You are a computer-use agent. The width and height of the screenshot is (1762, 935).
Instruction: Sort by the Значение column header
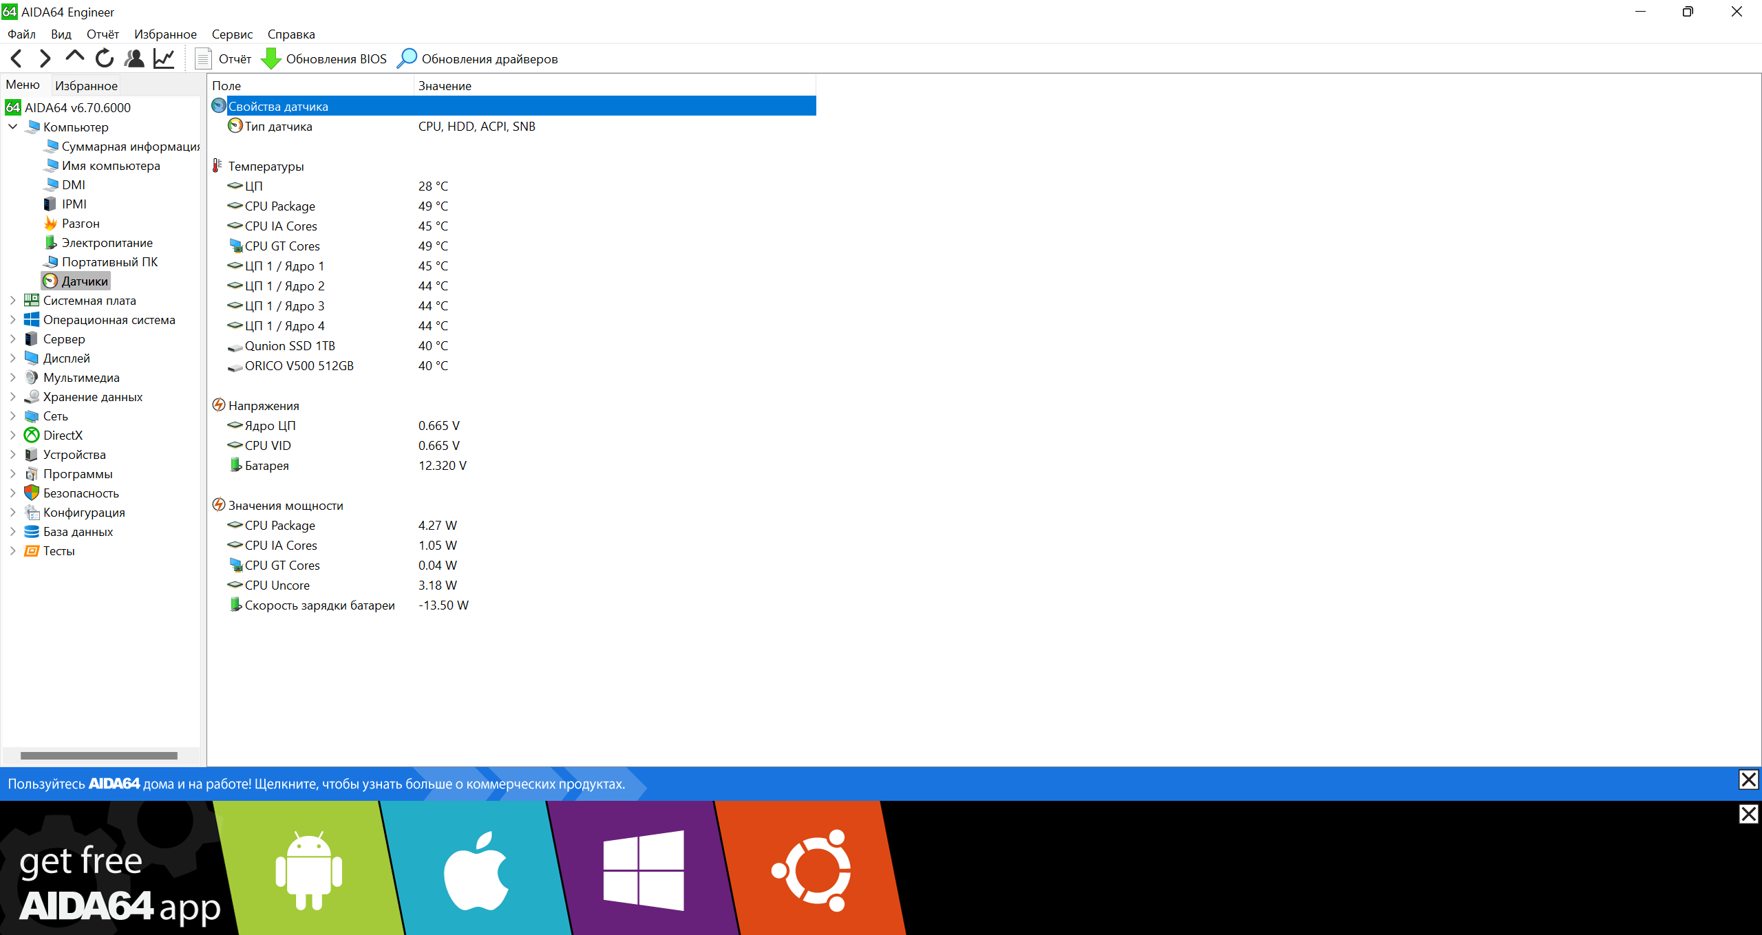click(615, 85)
